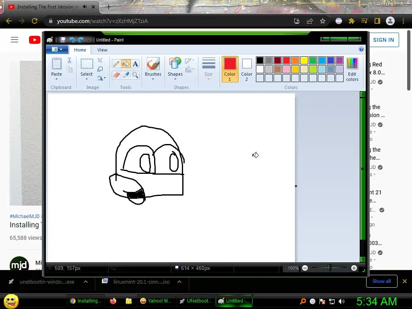
Task: Select the Text tool
Action: point(135,64)
